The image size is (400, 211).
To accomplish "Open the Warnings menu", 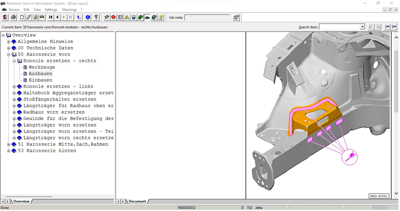I will [x=70, y=9].
